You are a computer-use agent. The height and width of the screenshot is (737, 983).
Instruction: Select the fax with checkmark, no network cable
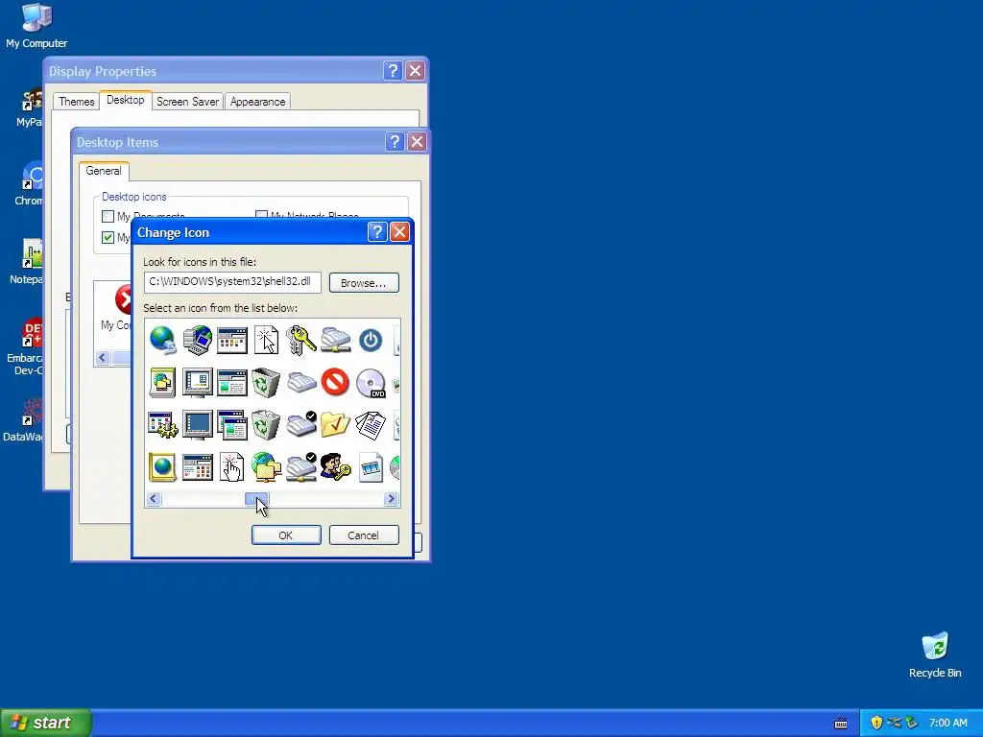(x=300, y=424)
